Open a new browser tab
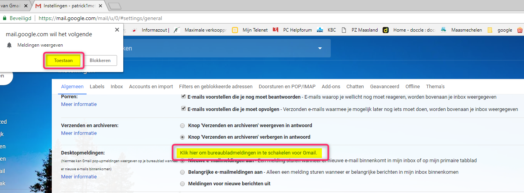This screenshot has height=193, width=524. coord(115,6)
